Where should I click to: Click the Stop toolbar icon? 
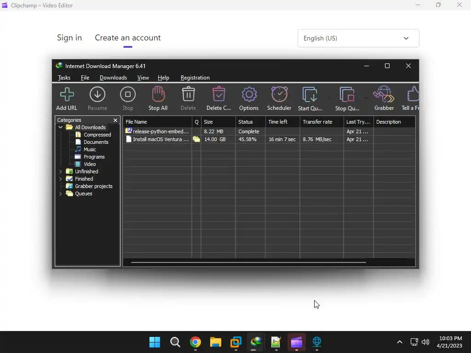click(x=128, y=98)
